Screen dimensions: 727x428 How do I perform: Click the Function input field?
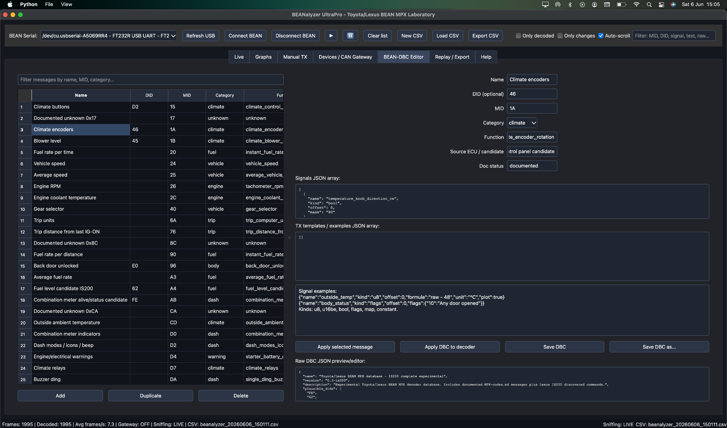click(532, 137)
